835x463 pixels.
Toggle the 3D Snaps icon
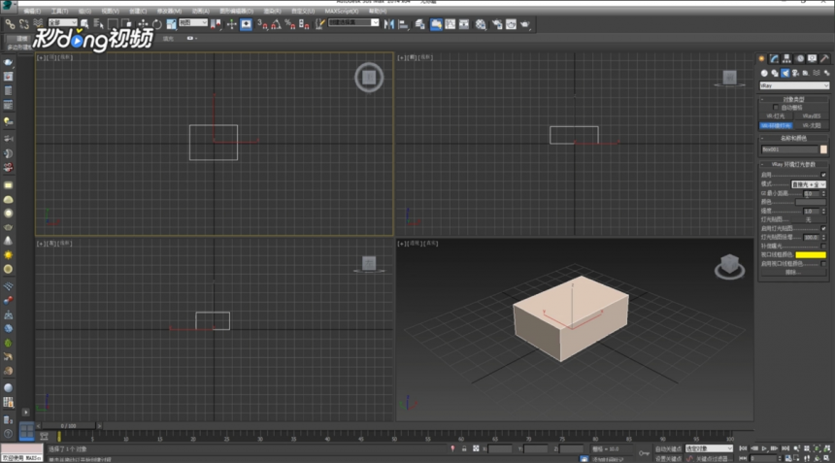coord(262,24)
